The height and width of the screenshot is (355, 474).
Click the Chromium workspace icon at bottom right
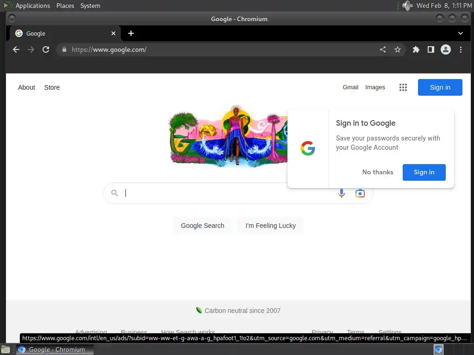click(x=438, y=349)
